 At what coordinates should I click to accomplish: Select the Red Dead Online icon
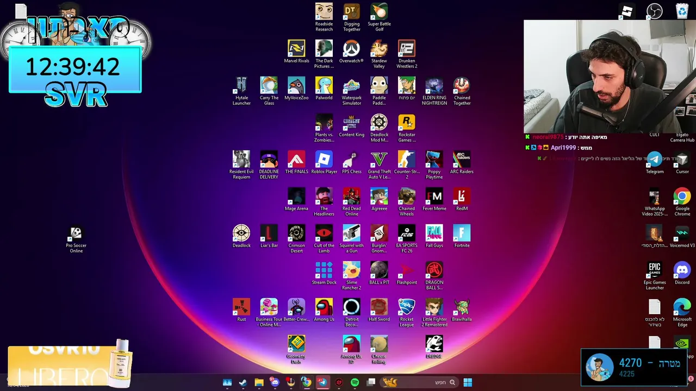(351, 202)
